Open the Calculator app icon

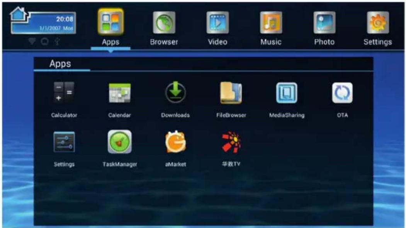64,92
